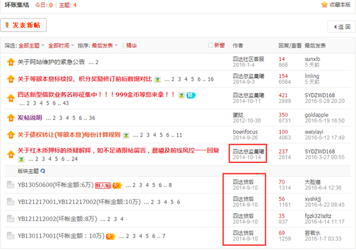Click last poster xyshkjj

coord(313,199)
